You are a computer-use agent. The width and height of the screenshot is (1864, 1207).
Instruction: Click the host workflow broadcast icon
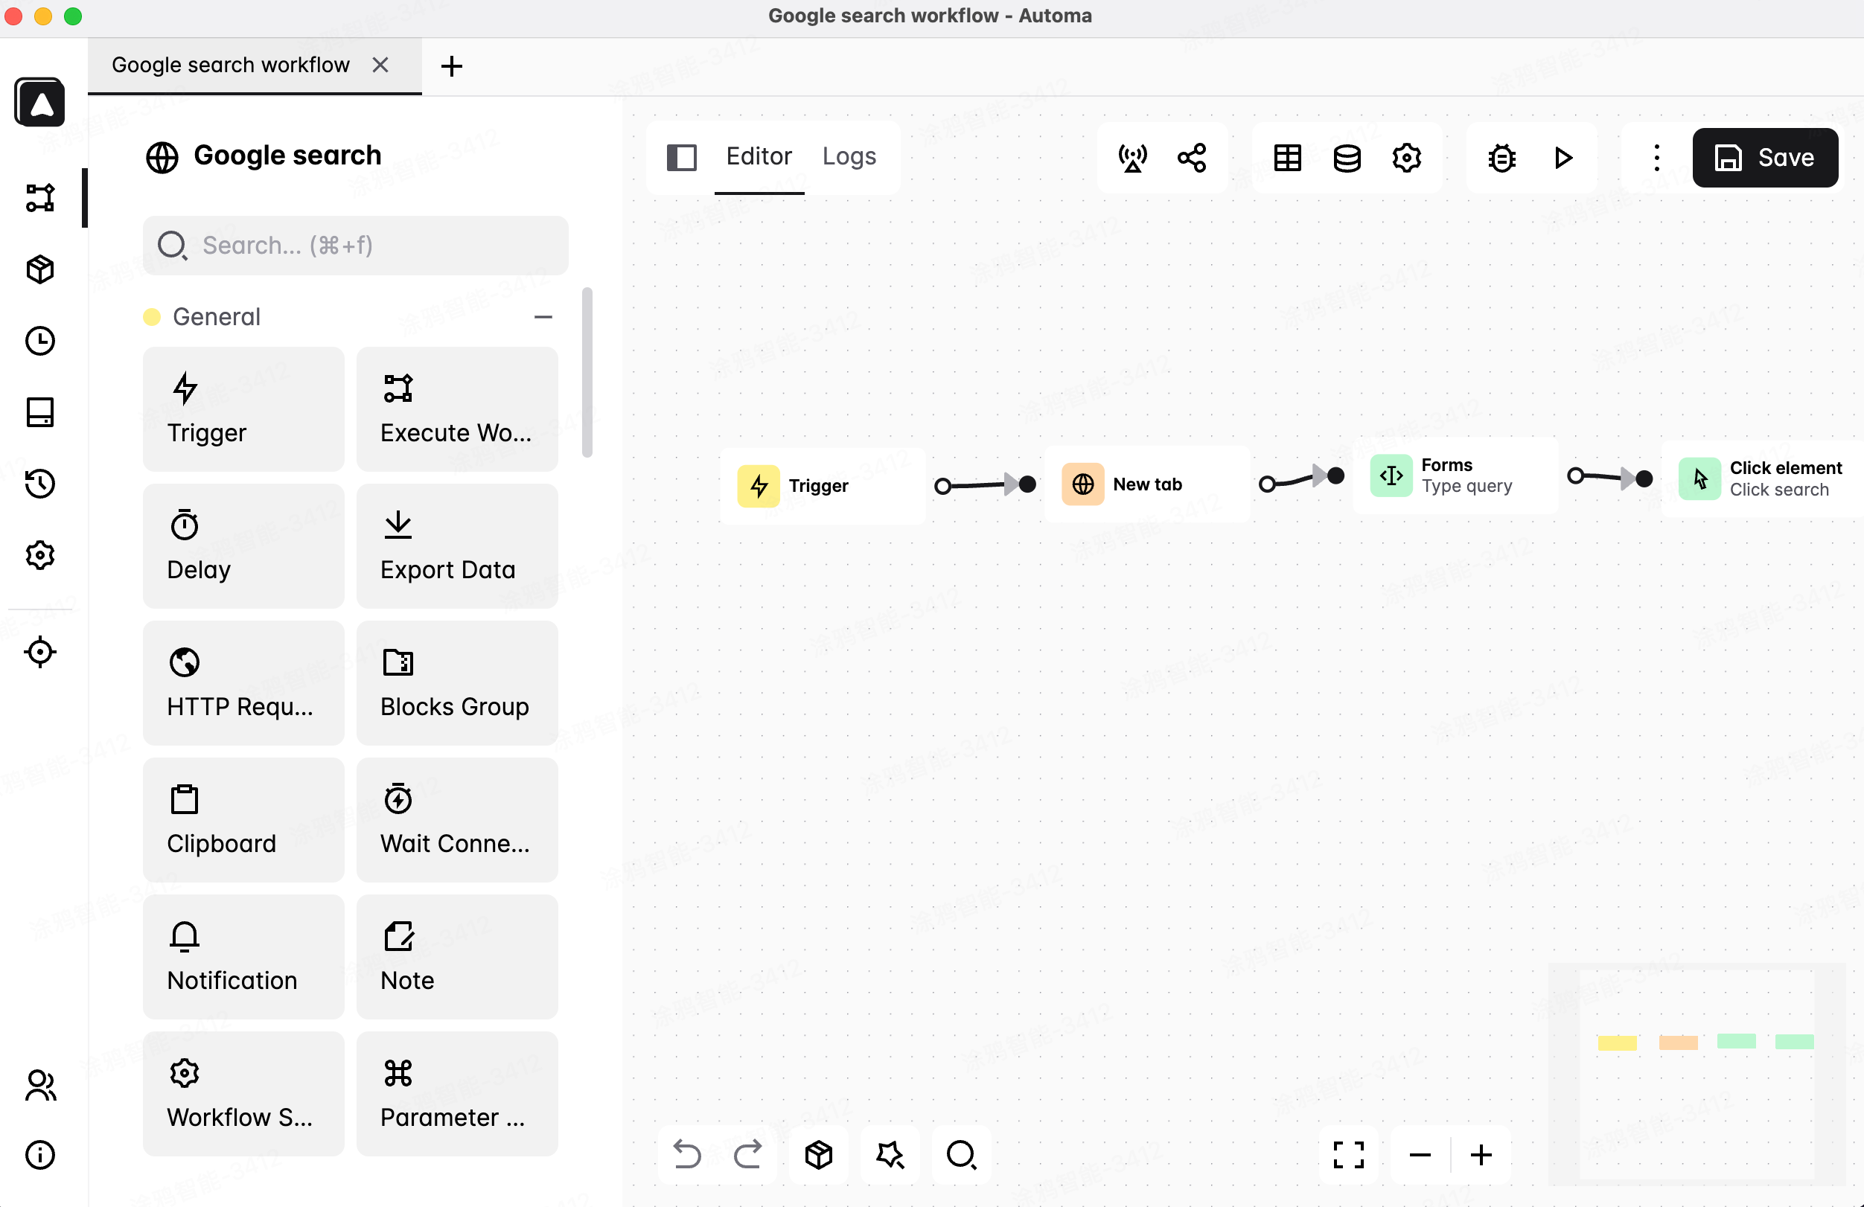point(1132,157)
